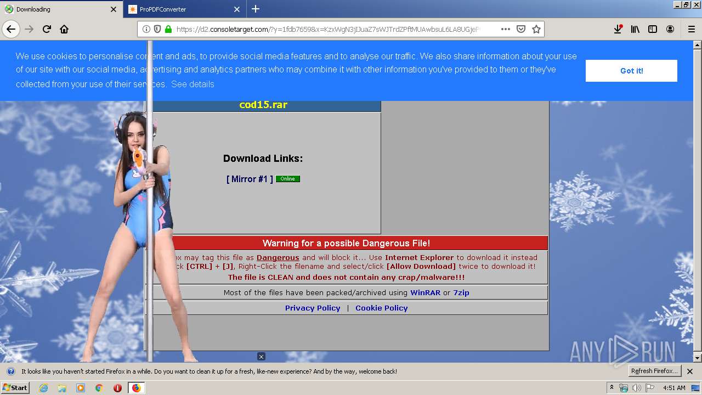The width and height of the screenshot is (702, 395).
Task: Close the Downloading tab
Action: pos(114,9)
